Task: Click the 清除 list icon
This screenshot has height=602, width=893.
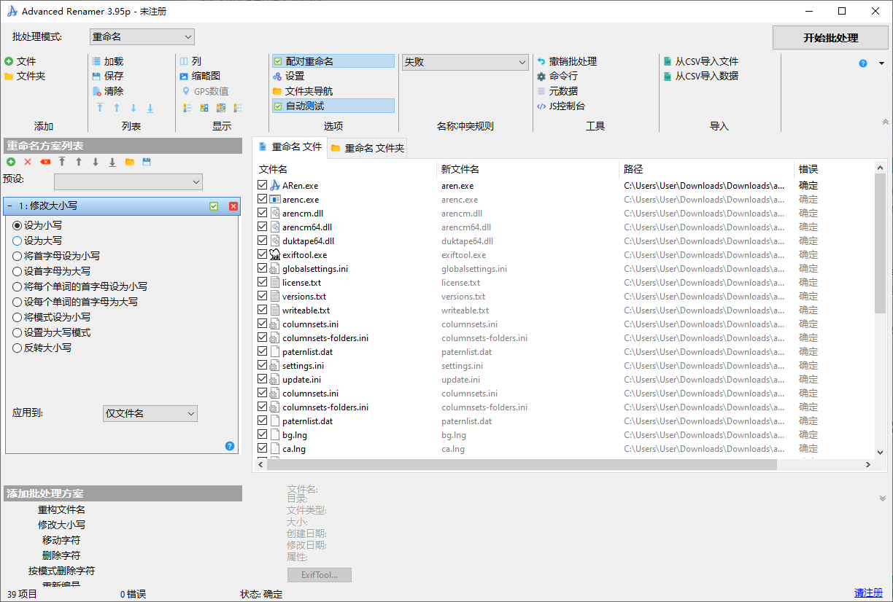Action: click(x=97, y=91)
